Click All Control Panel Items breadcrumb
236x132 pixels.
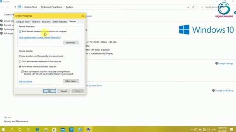[52, 7]
